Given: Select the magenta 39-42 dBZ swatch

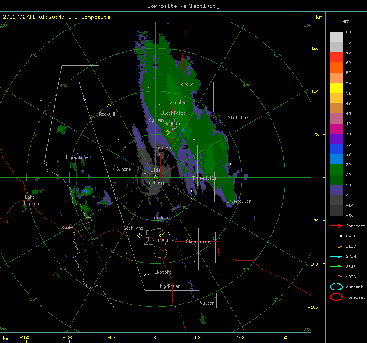Looking at the screenshot, I should 336,129.
